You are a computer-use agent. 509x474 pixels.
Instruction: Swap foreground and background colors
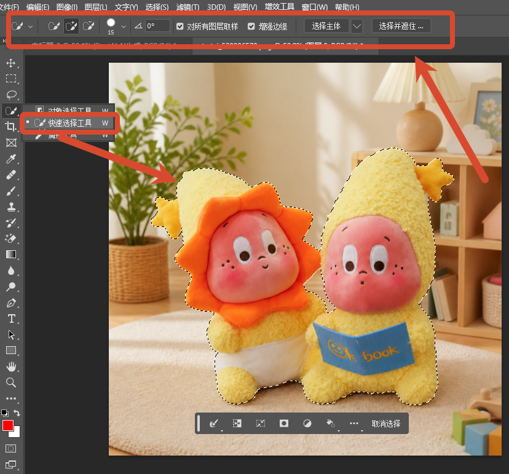point(17,413)
